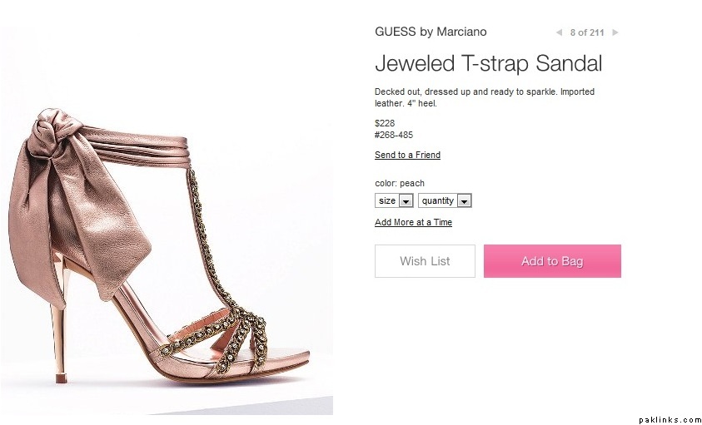Open the Add More at a Time link
The width and height of the screenshot is (702, 425).
[x=413, y=223]
